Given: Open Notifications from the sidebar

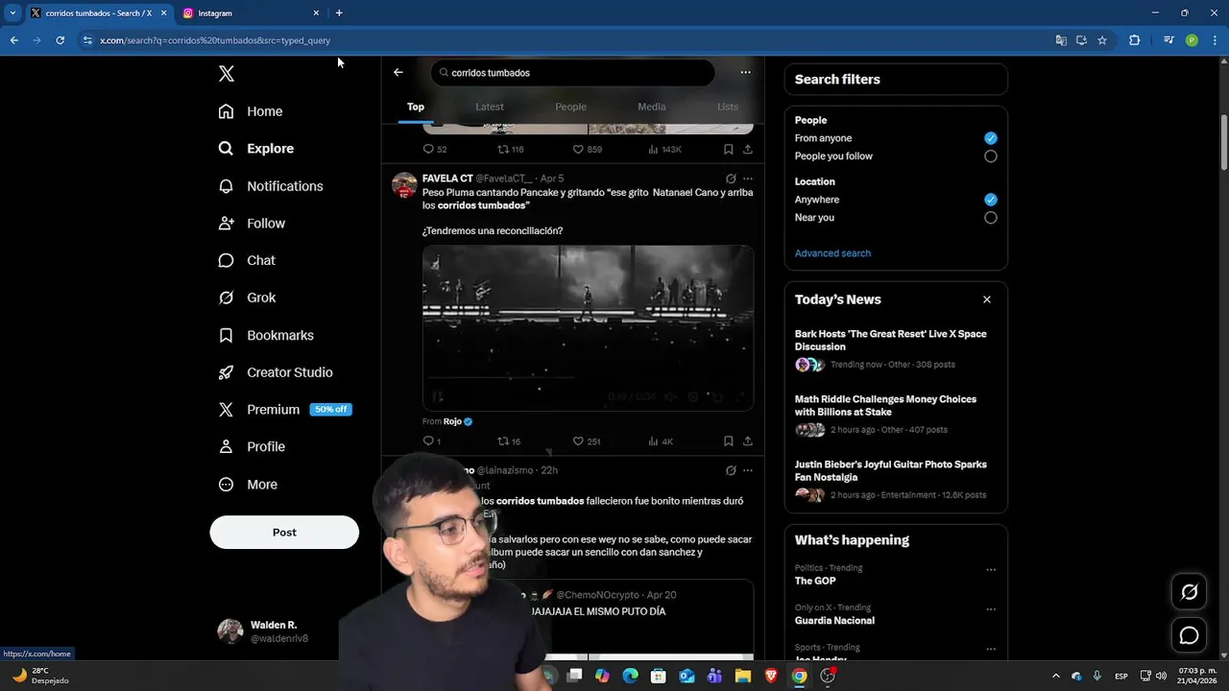Looking at the screenshot, I should point(271,186).
